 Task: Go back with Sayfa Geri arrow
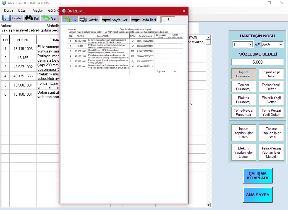(107, 20)
